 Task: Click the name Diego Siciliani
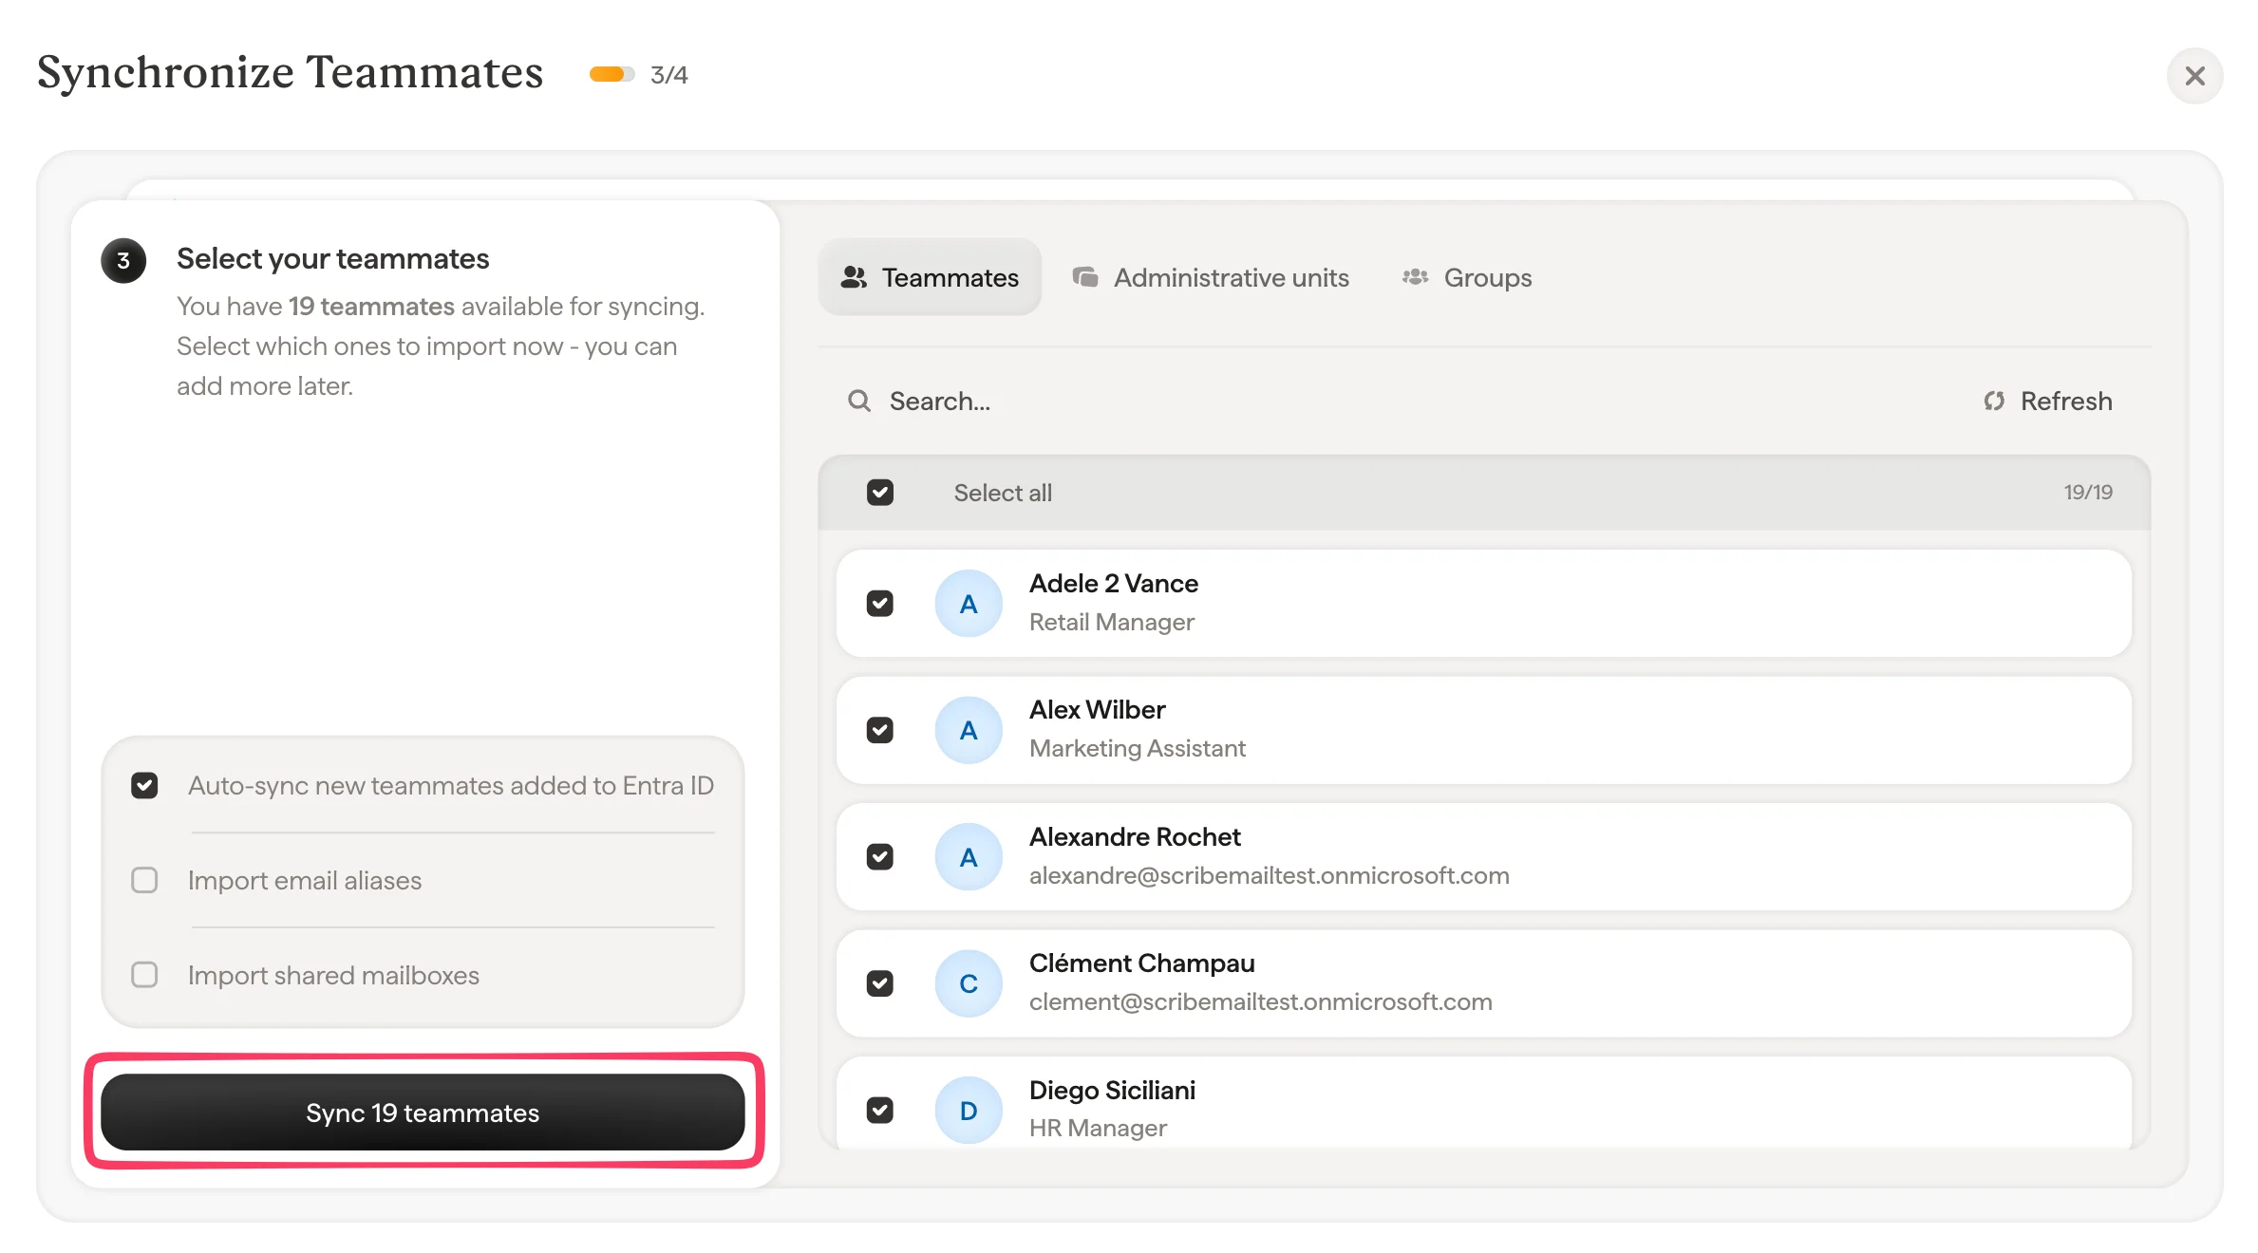[1112, 1091]
